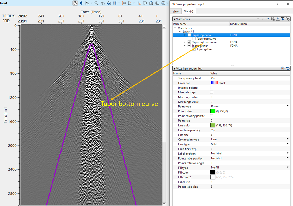Click the speech bubble comment icon
This screenshot has height=206, width=293.
pyautogui.click(x=145, y=3)
